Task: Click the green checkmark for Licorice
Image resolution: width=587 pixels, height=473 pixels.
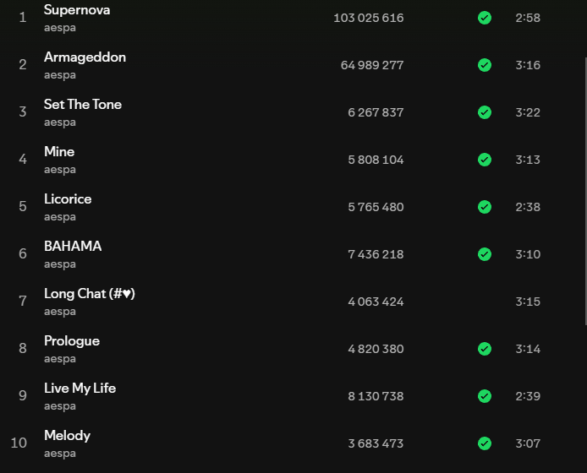Action: (x=485, y=207)
